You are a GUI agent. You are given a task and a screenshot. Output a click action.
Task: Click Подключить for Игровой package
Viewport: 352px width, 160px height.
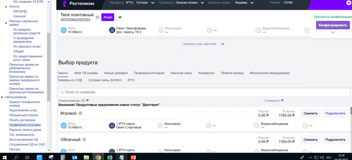click(x=335, y=113)
